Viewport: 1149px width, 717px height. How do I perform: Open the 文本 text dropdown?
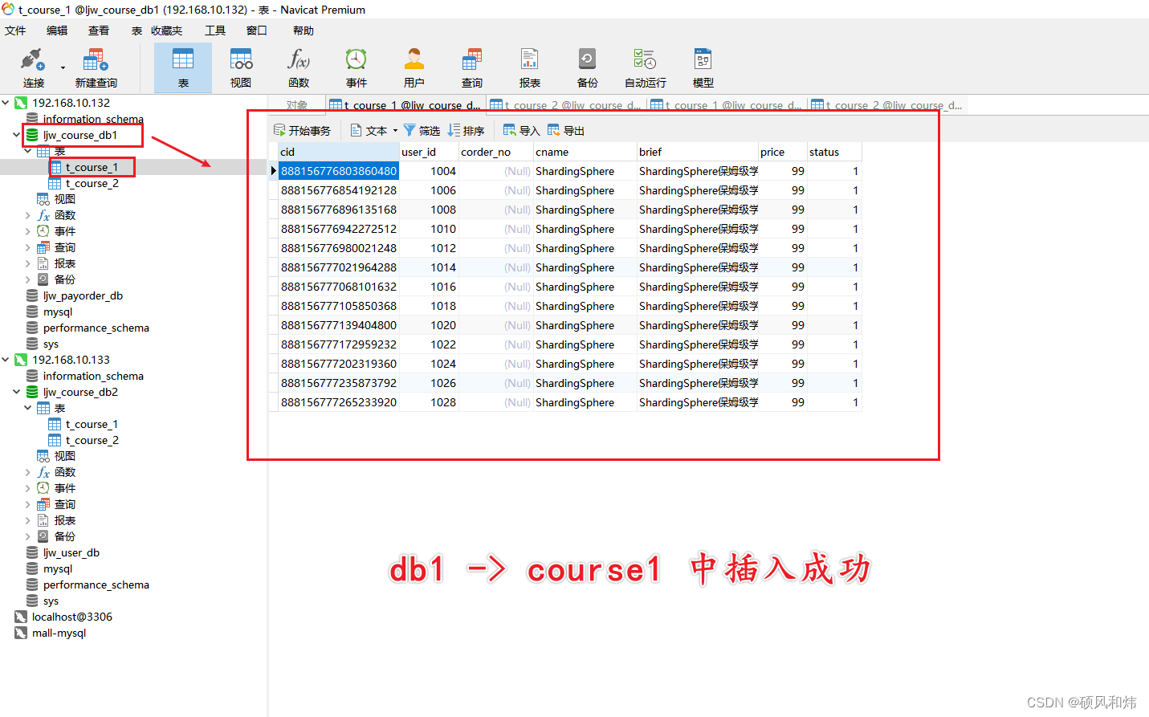[x=373, y=130]
